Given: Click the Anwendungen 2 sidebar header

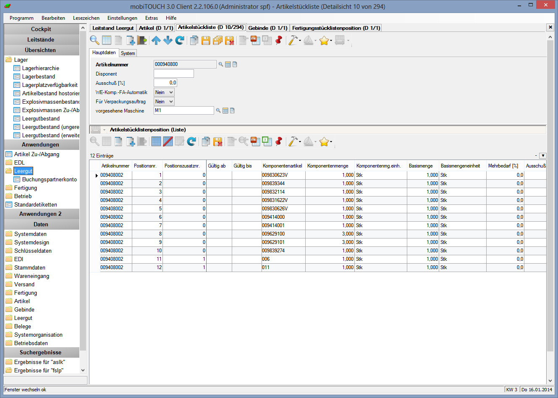Looking at the screenshot, I should click(41, 214).
